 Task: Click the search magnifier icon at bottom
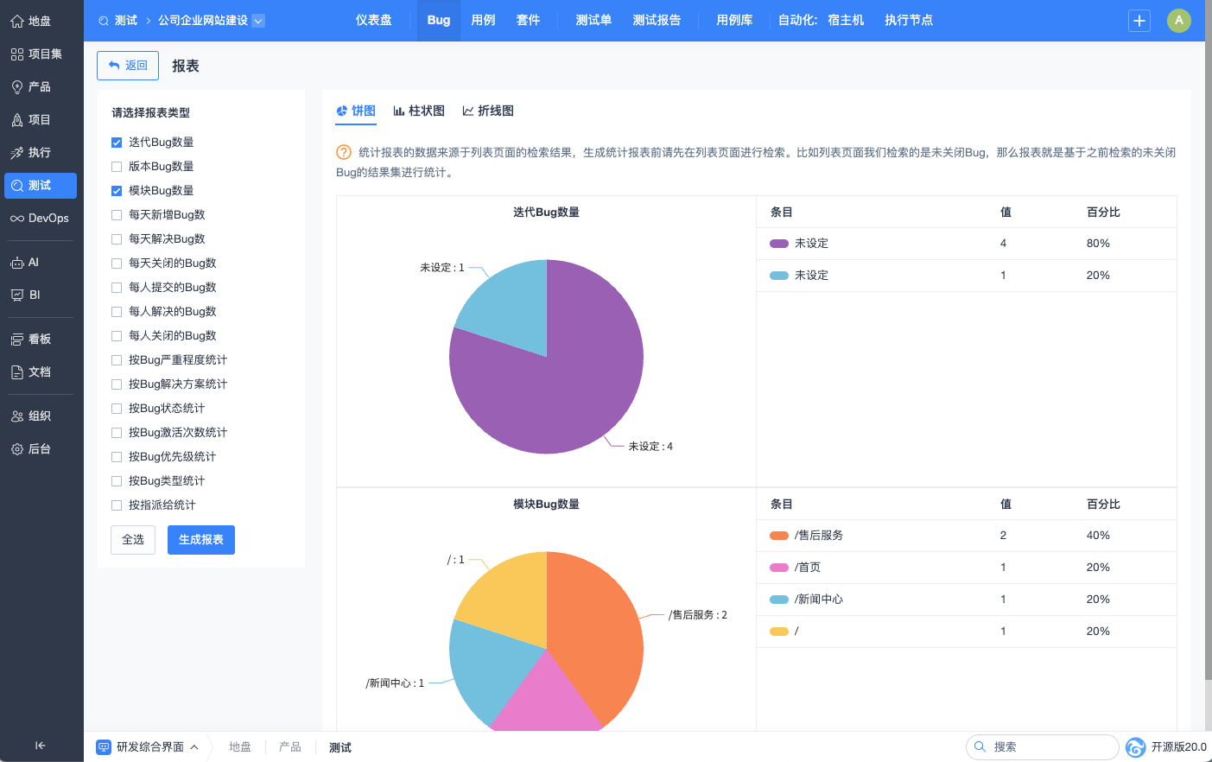(x=980, y=746)
